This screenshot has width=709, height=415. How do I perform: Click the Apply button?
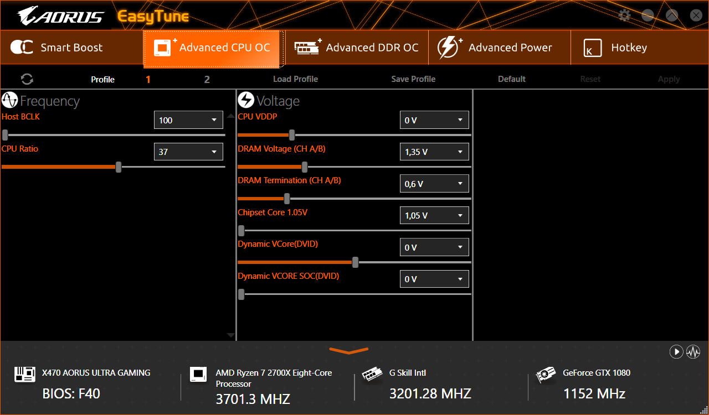click(x=669, y=79)
